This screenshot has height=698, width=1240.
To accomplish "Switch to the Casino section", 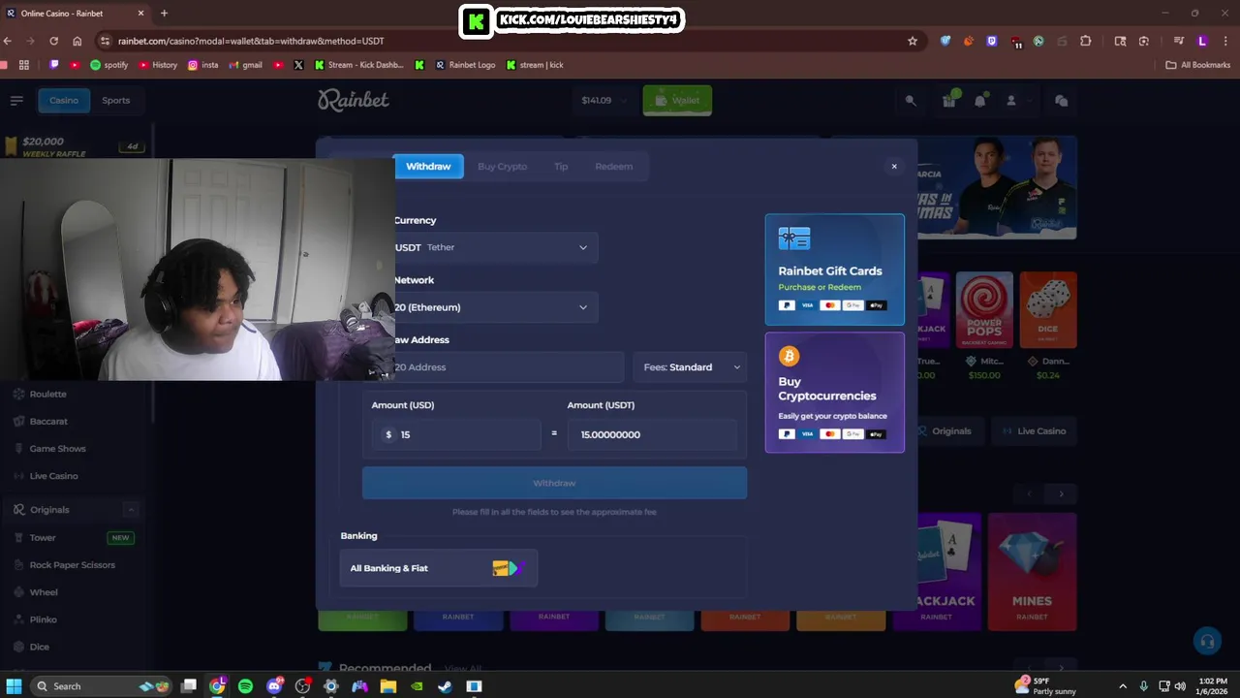I will pos(64,100).
